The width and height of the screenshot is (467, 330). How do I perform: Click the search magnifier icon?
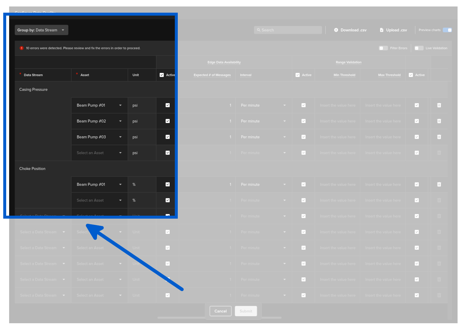[x=259, y=30]
